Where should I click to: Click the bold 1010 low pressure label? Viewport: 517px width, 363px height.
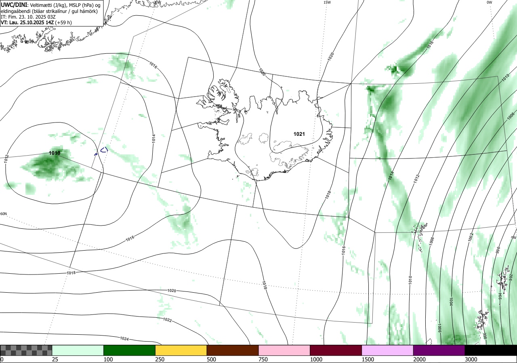(55, 153)
